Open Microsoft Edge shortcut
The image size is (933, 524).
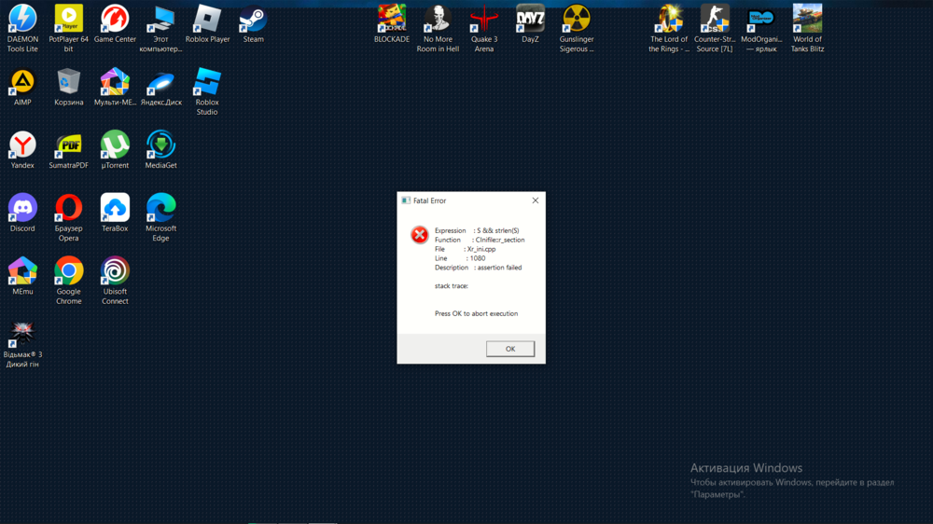tap(160, 217)
